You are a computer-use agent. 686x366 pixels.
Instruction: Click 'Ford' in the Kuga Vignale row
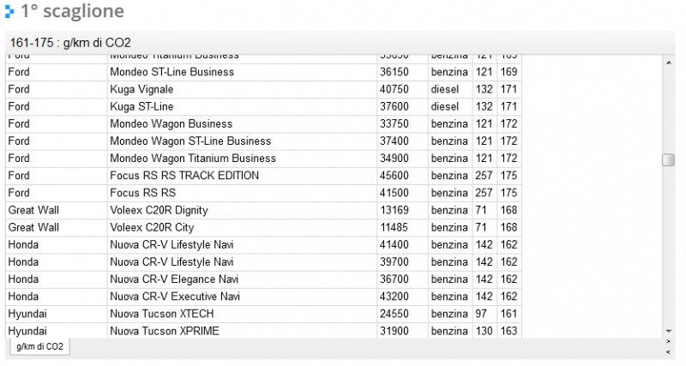coord(57,90)
